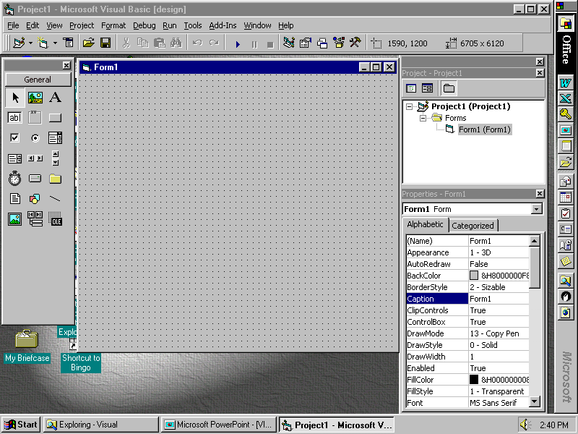Select the PictureBox control tool
The image size is (578, 434).
coord(35,98)
